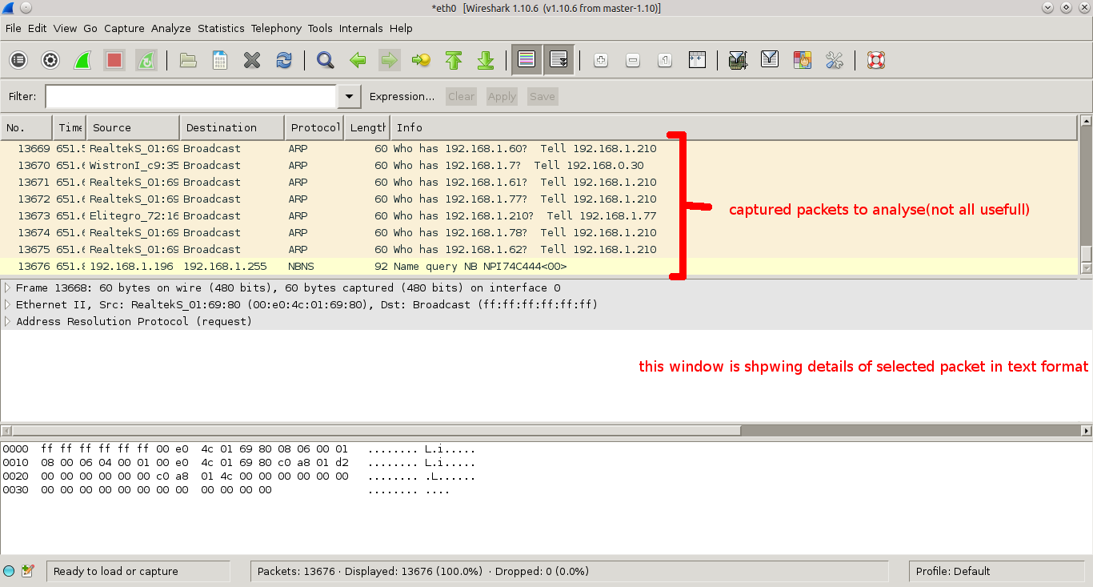The width and height of the screenshot is (1093, 587).
Task: Toggle auto scroll in live capture
Action: point(559,60)
